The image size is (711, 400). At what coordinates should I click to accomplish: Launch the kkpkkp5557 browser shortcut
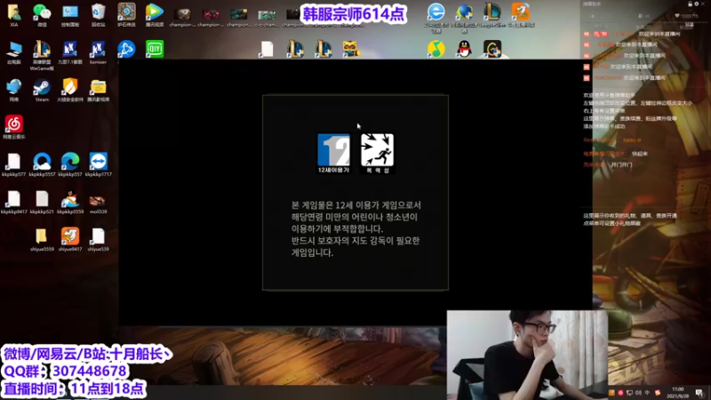(42, 164)
